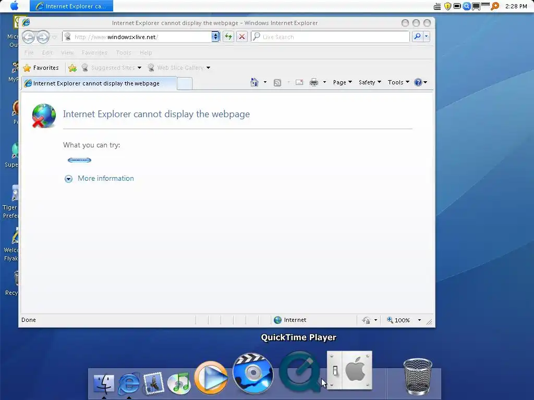Click the Internet security zone indicator
Viewport: 534px width, 400px height.
[x=290, y=320]
